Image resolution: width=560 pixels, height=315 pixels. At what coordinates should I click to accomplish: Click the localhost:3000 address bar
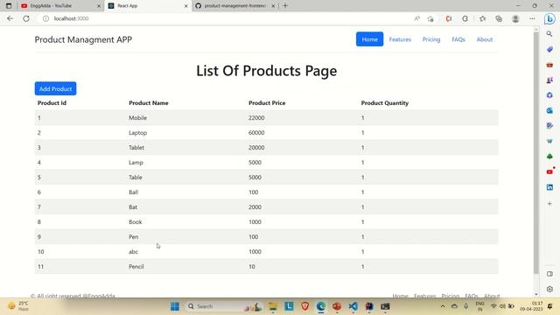tap(228, 18)
